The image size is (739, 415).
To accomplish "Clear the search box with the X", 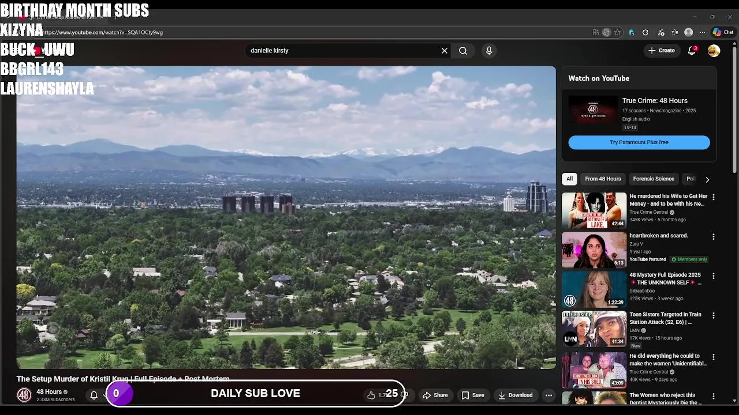I will tap(445, 51).
